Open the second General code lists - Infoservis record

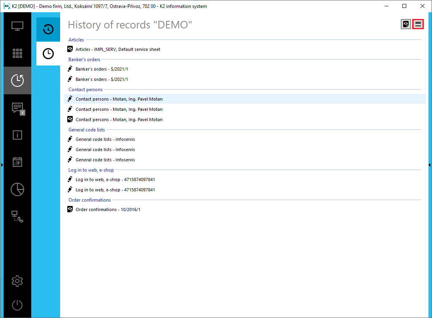[105, 150]
